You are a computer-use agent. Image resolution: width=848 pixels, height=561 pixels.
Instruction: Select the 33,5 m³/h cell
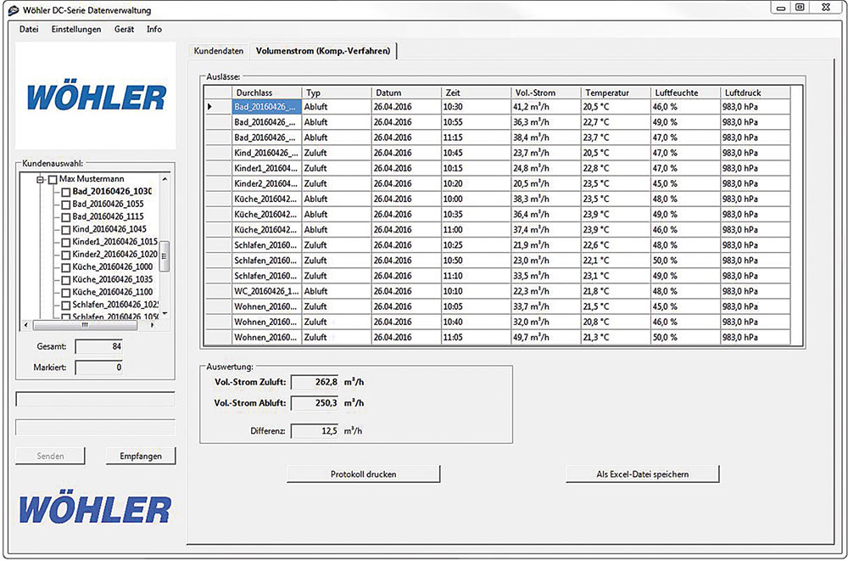click(545, 276)
